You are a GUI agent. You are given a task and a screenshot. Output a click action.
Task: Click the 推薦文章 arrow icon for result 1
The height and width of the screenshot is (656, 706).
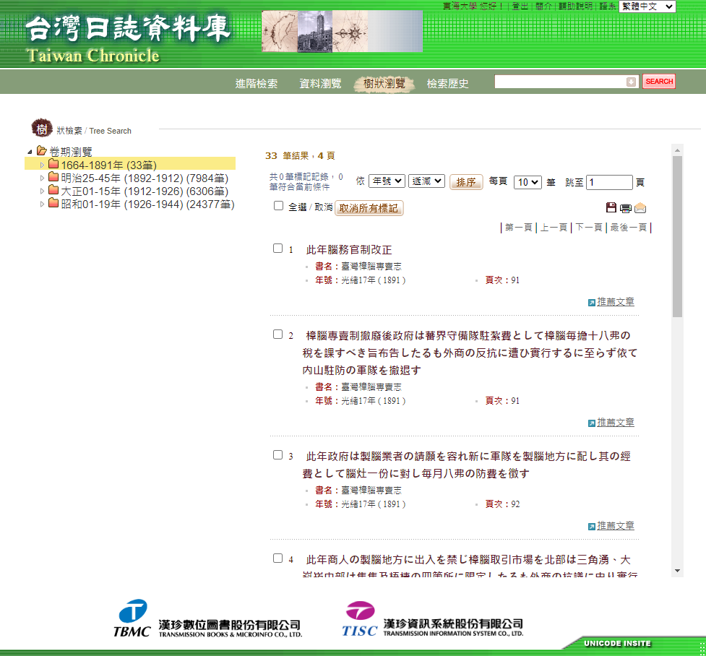(x=592, y=302)
